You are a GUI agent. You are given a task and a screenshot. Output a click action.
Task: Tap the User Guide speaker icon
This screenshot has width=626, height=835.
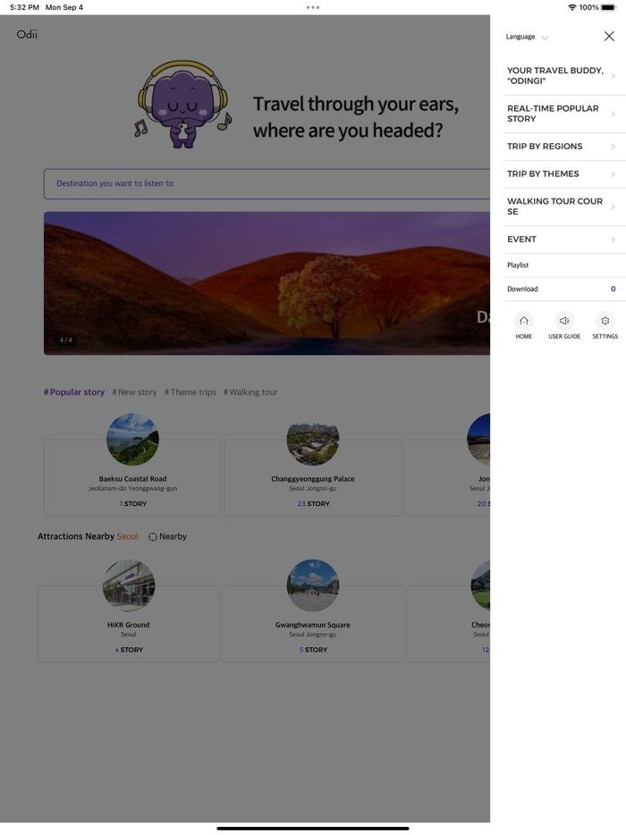564,321
